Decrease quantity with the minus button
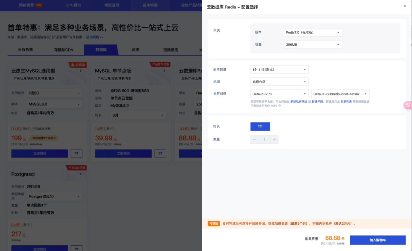The width and height of the screenshot is (412, 251). [254, 139]
